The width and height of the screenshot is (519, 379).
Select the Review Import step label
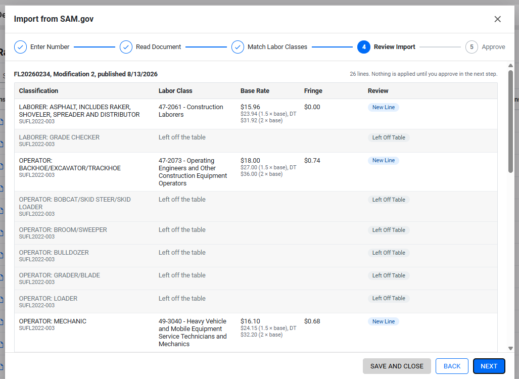coord(395,47)
